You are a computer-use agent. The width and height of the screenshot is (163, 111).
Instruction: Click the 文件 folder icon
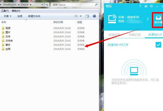(x=3, y=36)
